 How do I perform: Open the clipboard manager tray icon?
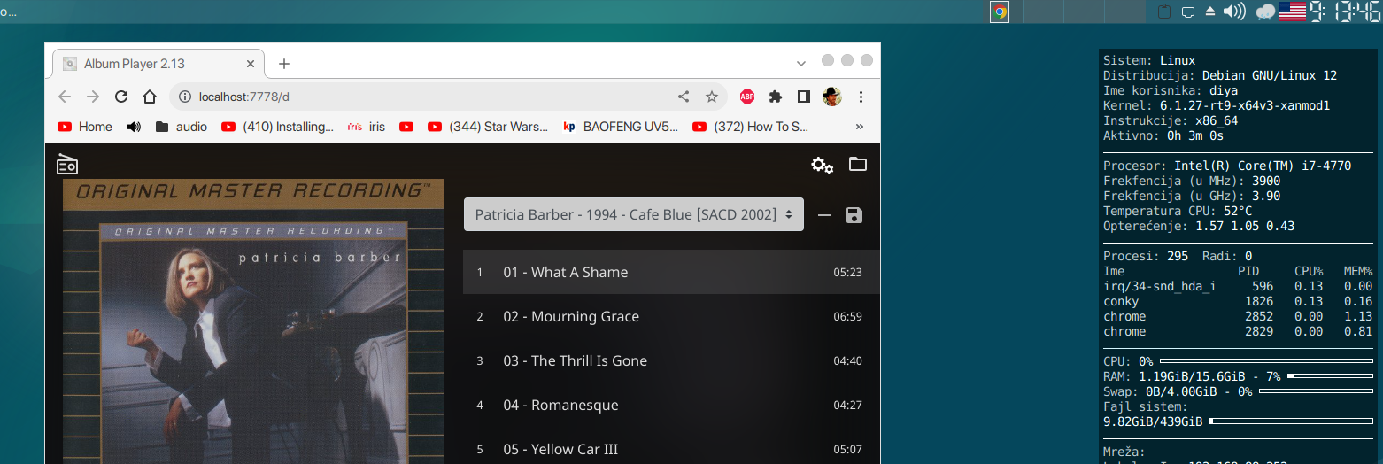coord(1164,12)
